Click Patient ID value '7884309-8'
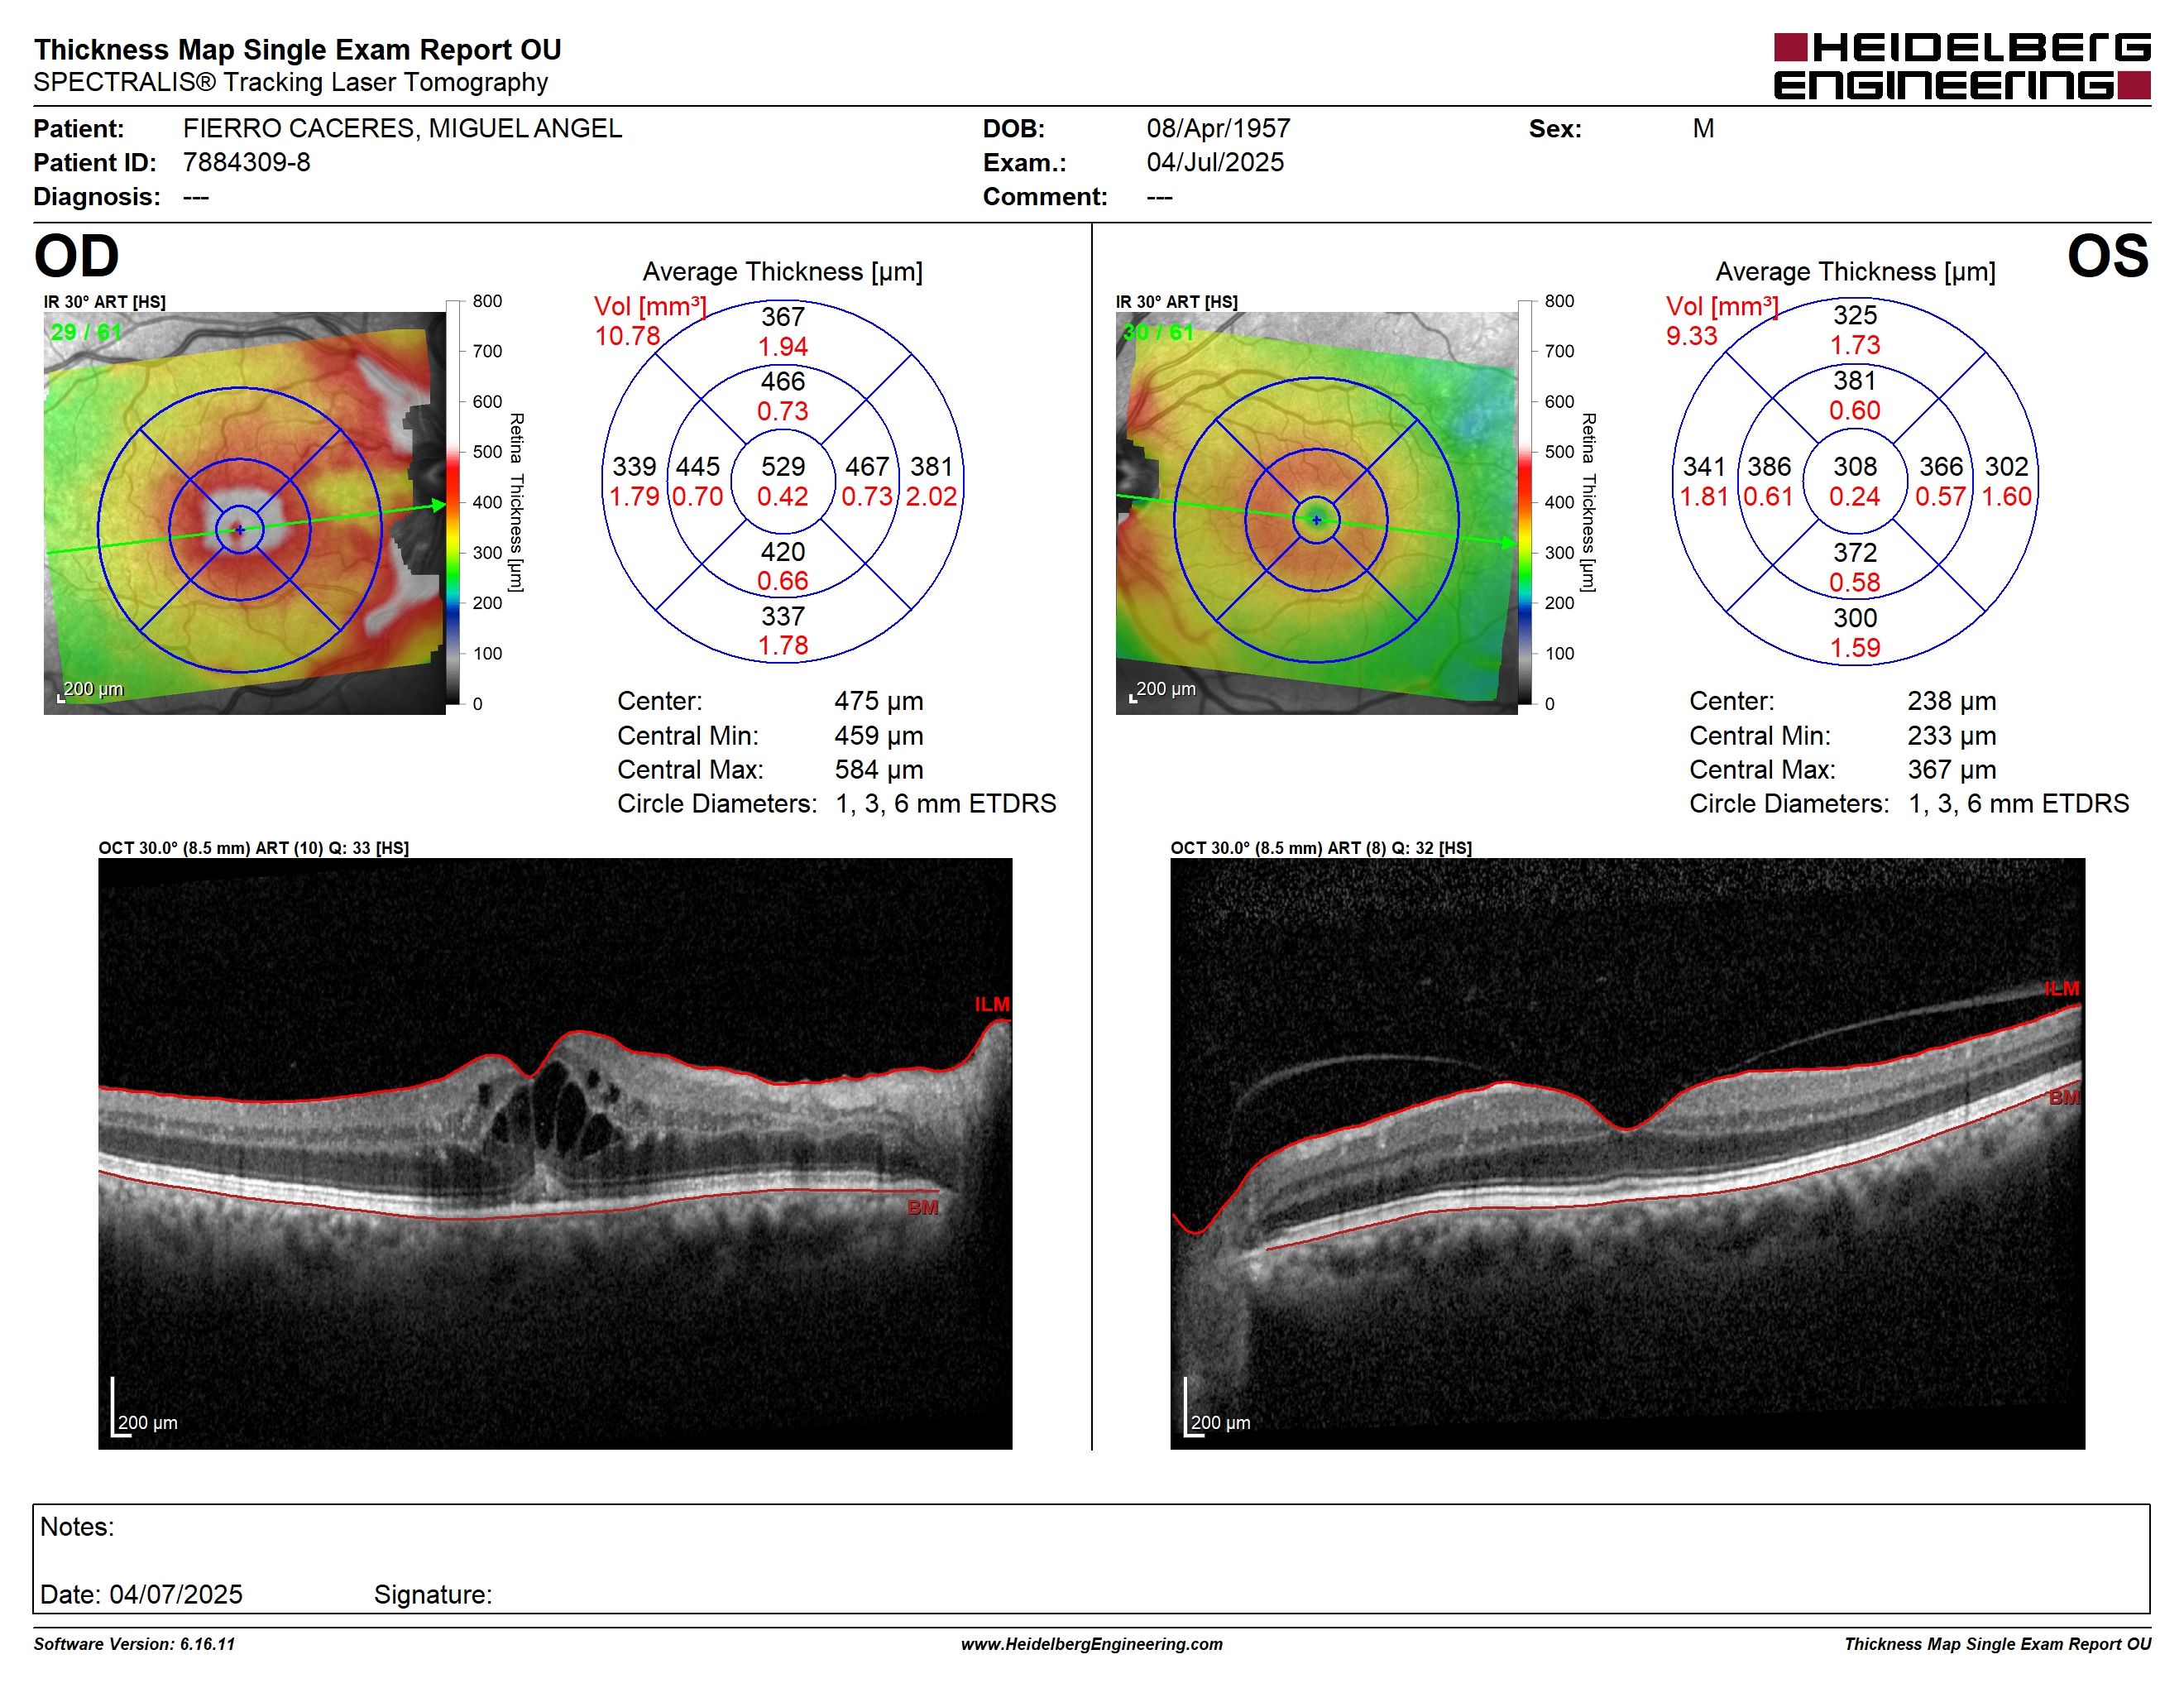This screenshot has height=1688, width=2184. (246, 162)
